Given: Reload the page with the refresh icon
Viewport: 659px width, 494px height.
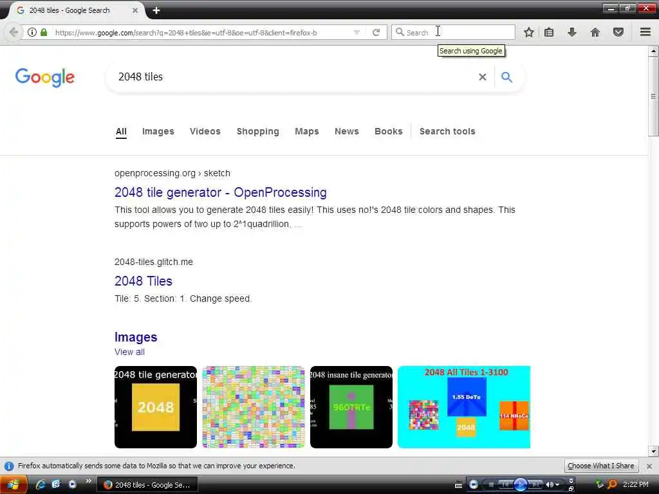Looking at the screenshot, I should 376,32.
